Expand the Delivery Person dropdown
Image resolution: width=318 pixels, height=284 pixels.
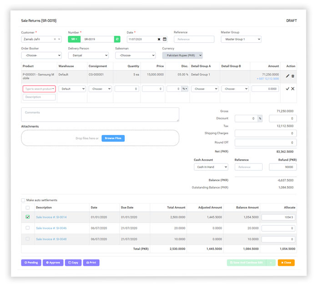pos(88,56)
